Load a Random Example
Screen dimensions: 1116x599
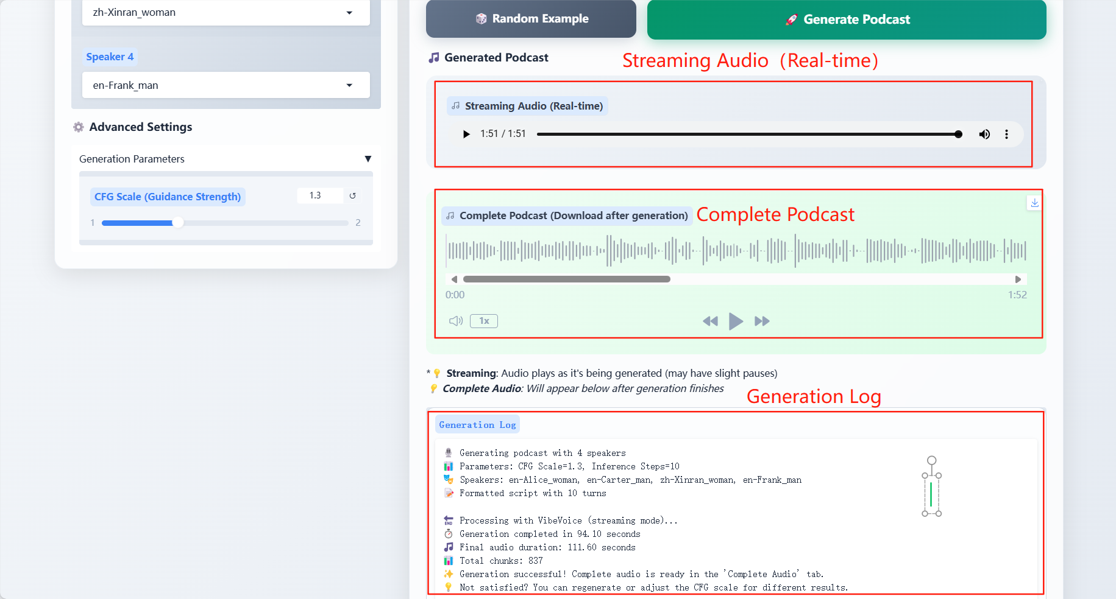click(x=531, y=19)
